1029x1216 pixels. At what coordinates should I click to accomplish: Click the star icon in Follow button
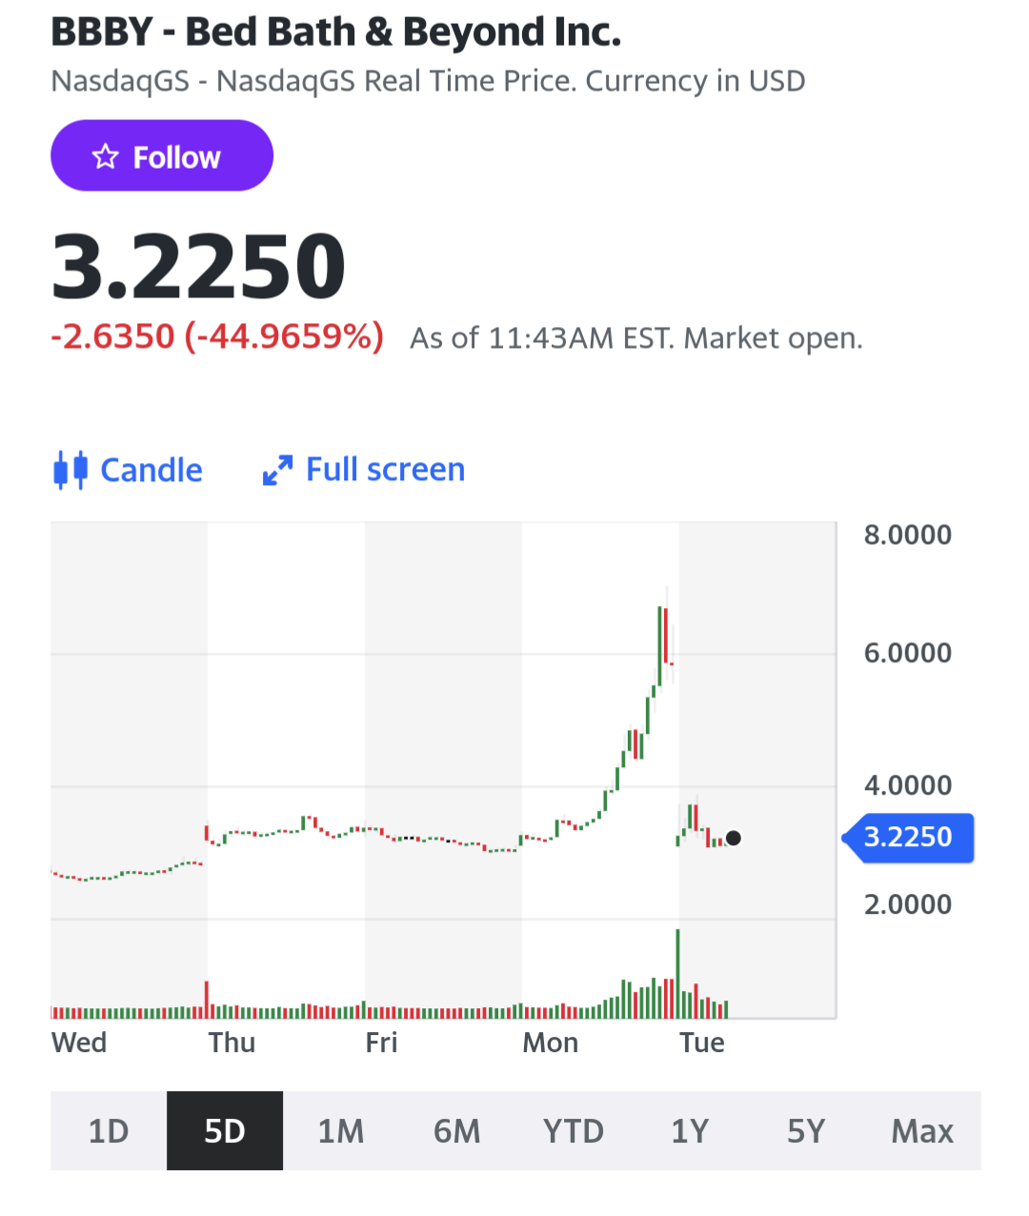point(106,156)
